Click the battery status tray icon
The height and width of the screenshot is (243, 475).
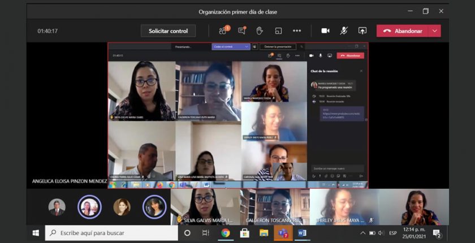coord(372,233)
